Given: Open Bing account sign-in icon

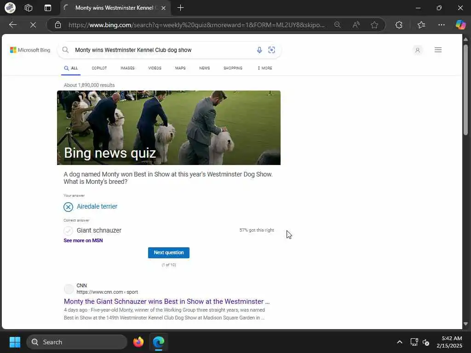Looking at the screenshot, I should click(x=418, y=50).
